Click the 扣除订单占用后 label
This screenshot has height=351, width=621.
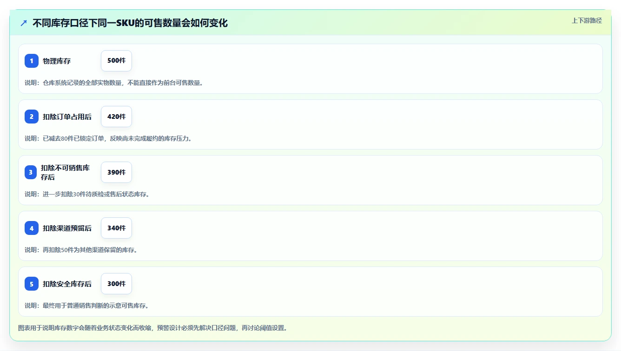tap(67, 117)
